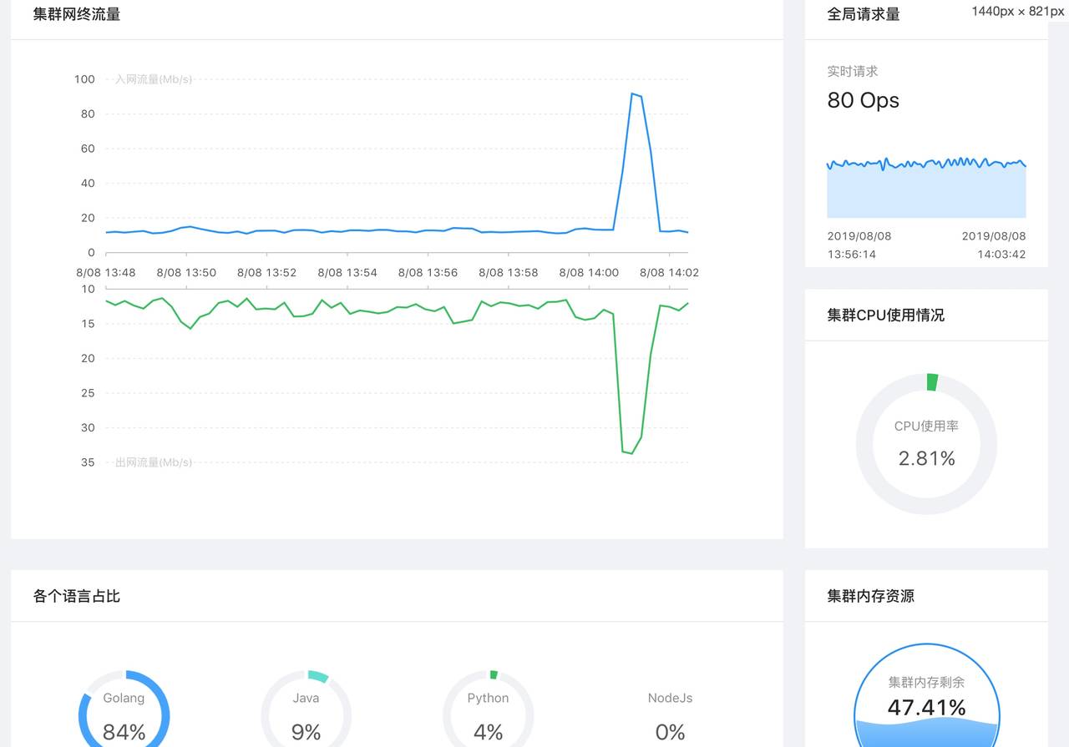Click the 8/08 13:56 time axis label
Screen dimensions: 1069x747
tap(428, 272)
